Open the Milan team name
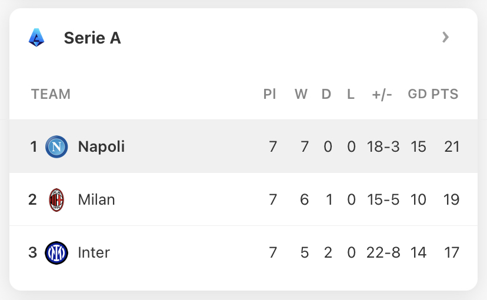The height and width of the screenshot is (300, 487). tap(96, 199)
